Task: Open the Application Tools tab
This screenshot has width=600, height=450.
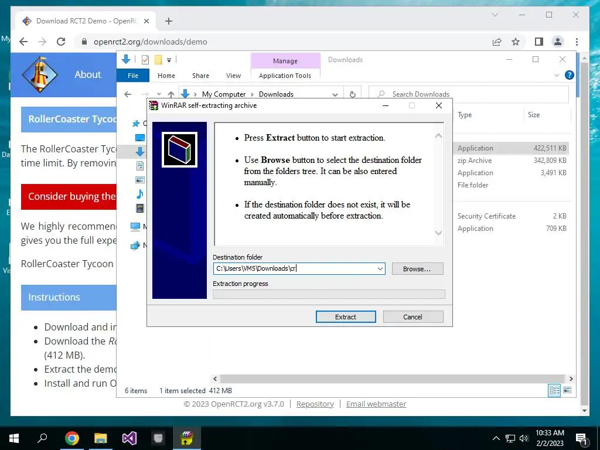Action: pos(285,76)
